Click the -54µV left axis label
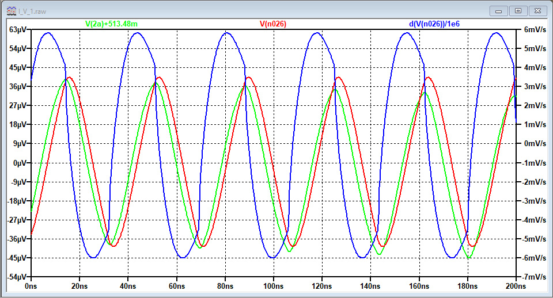The image size is (553, 298). pos(17,277)
